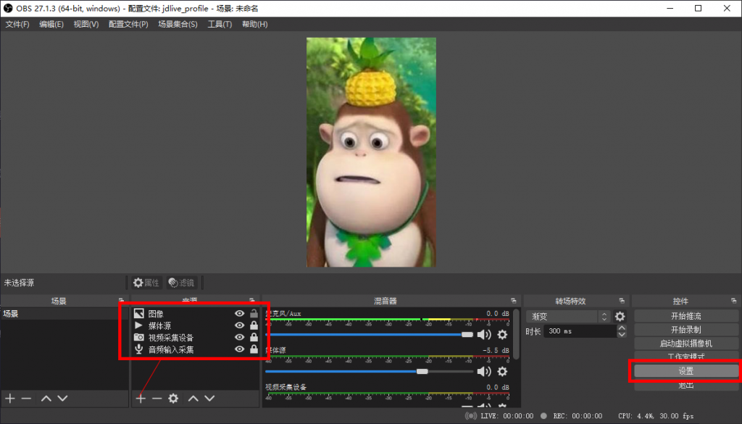This screenshot has width=742, height=424.
Task: Open source properties gear in sources toolbar
Action: (173, 398)
